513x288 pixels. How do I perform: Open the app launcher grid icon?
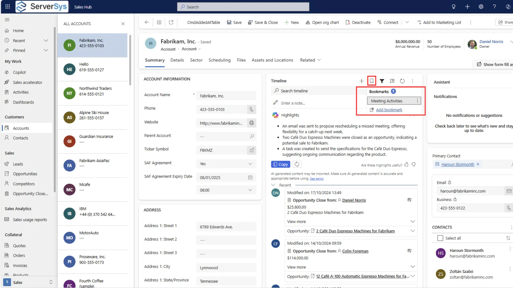[7, 6]
